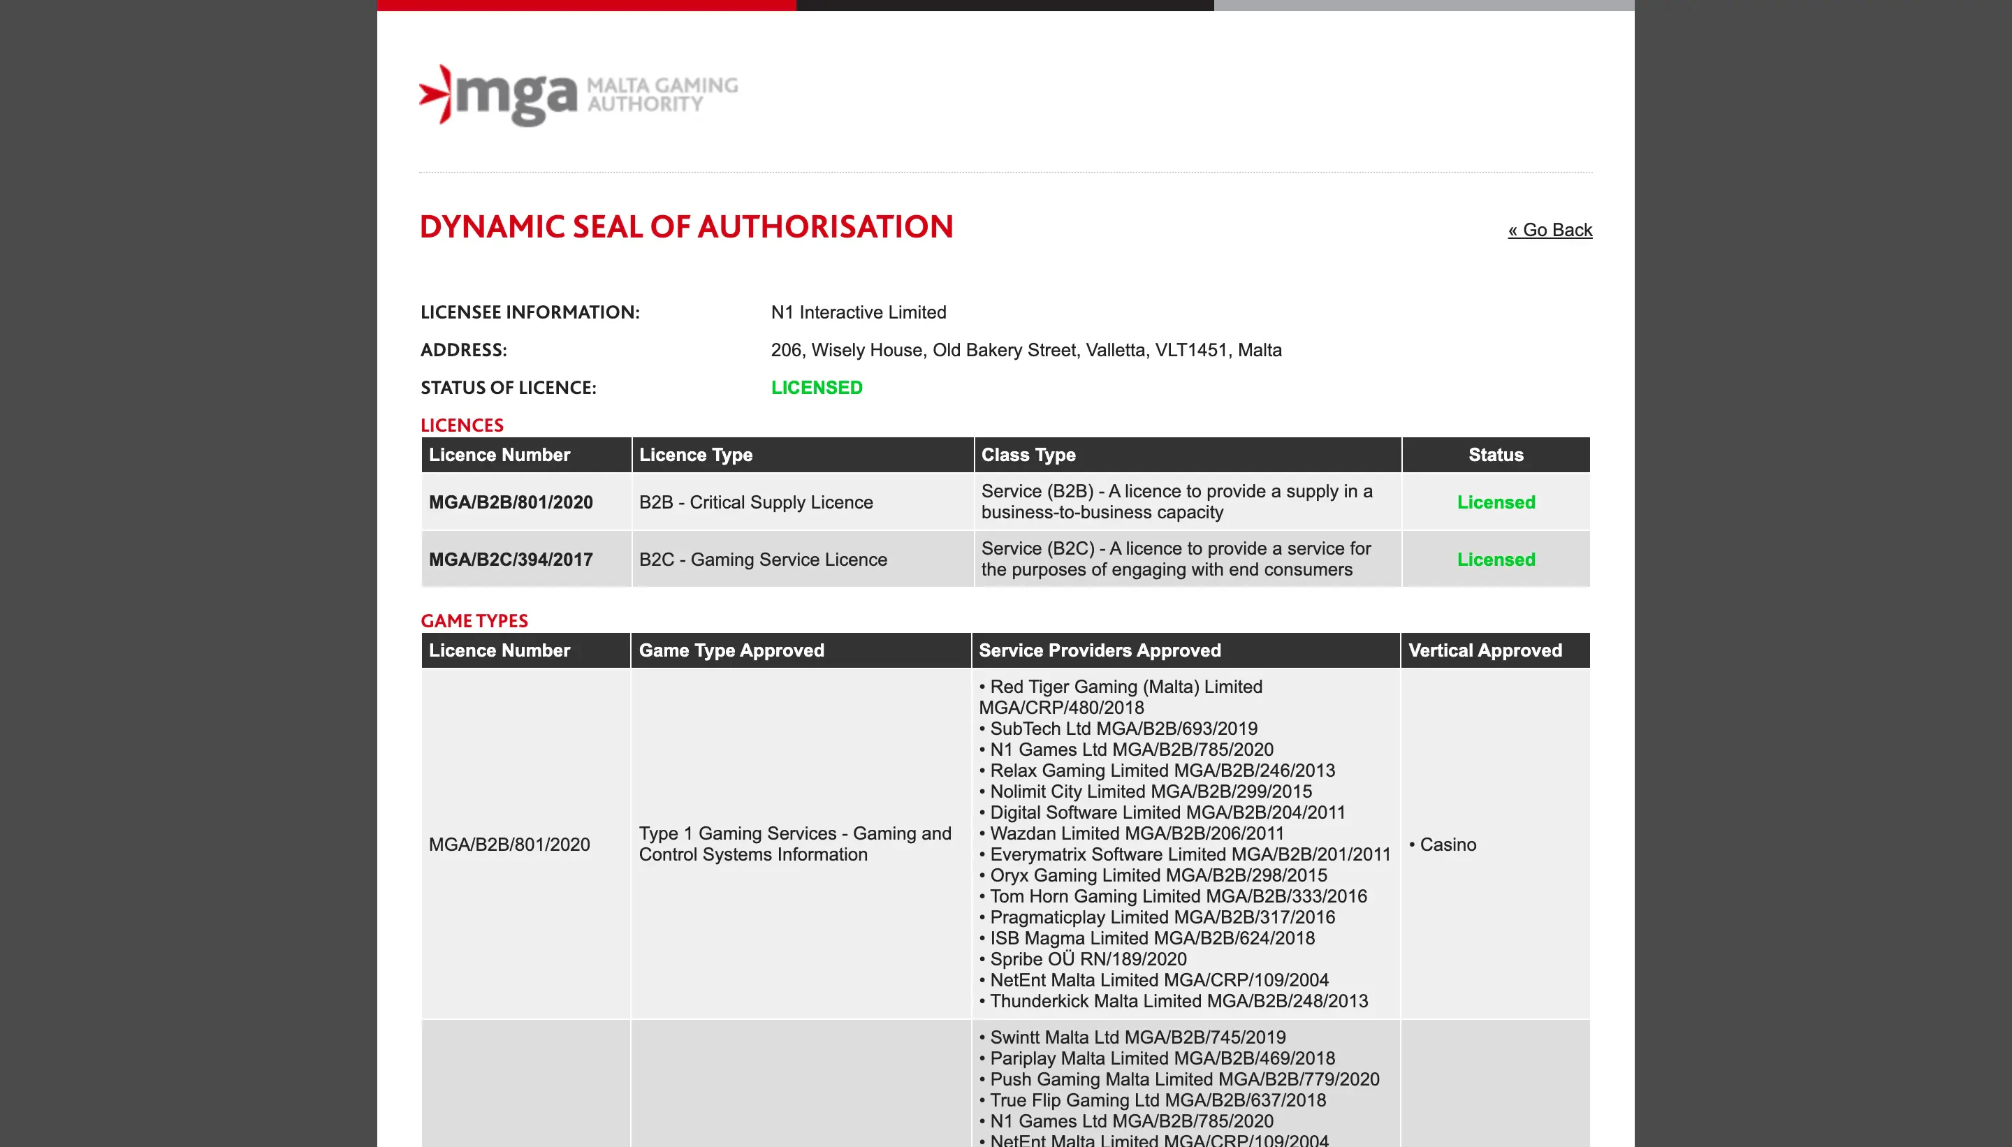Screen dimensions: 2012x1147
Task: Click the LICENCES section heading
Action: 462,425
